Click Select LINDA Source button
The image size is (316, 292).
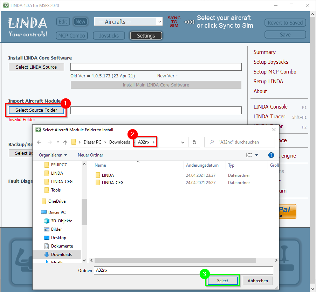click(36, 67)
